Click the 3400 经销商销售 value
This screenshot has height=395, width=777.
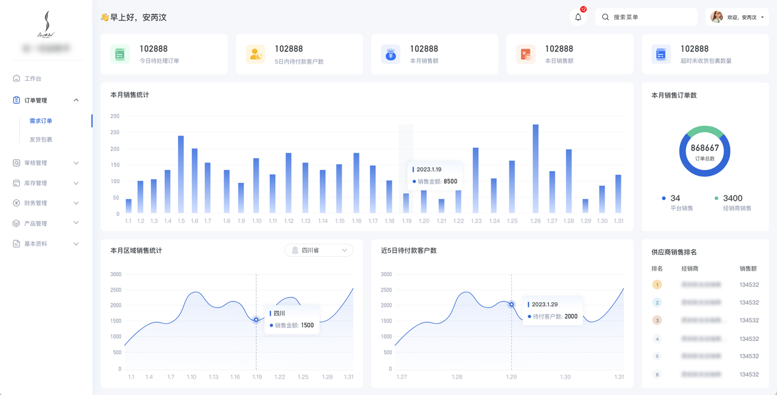[x=733, y=198]
